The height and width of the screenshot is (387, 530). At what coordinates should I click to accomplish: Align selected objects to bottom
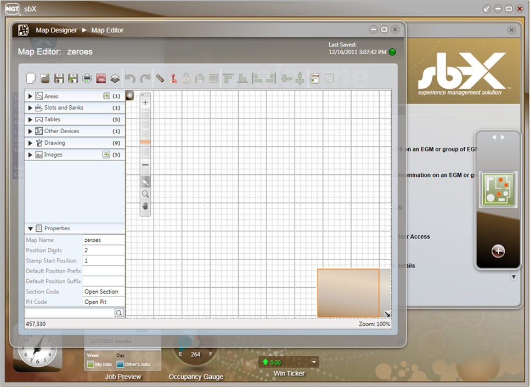(x=243, y=78)
